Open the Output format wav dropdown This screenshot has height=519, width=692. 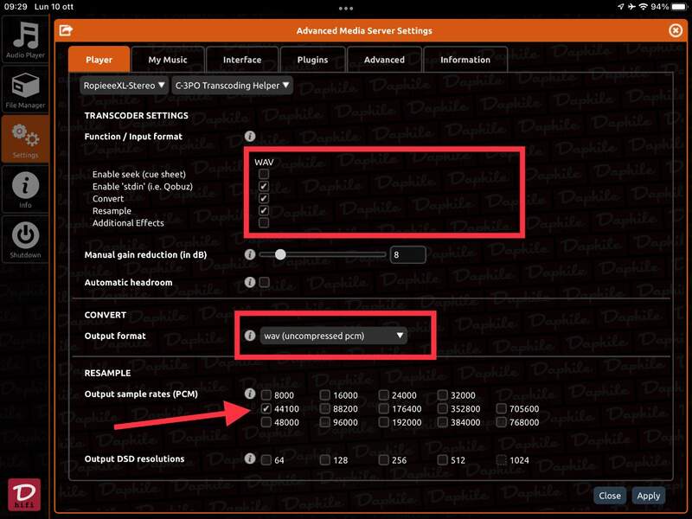[x=333, y=336]
